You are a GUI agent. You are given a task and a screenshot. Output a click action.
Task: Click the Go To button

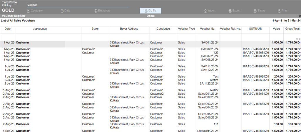click(150, 11)
